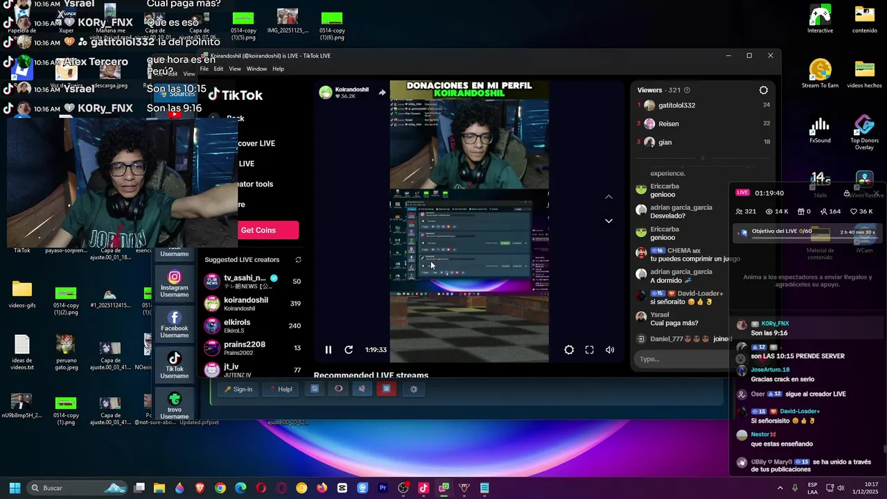Screen dimensions: 887x499
Task: Open Koirandoshil's avatar in the player header
Action: tap(325, 93)
